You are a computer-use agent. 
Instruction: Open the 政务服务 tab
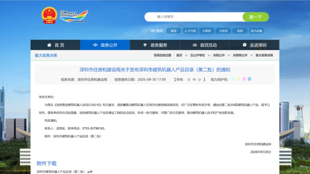coord(155,45)
